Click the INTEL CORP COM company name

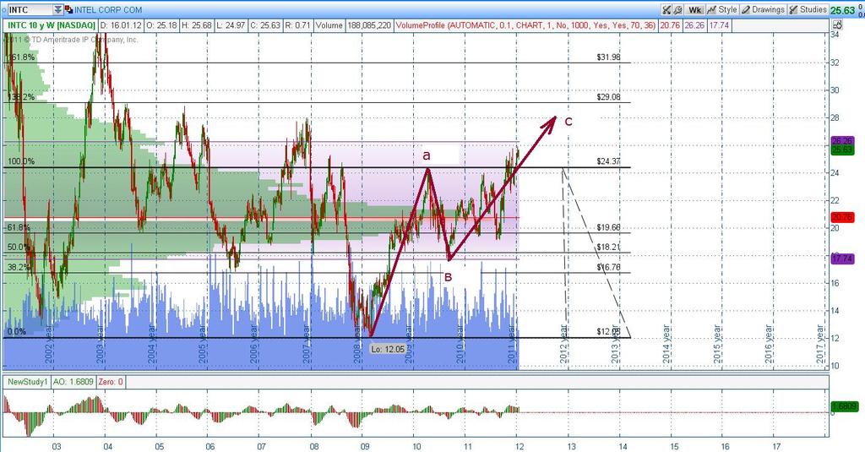[108, 10]
